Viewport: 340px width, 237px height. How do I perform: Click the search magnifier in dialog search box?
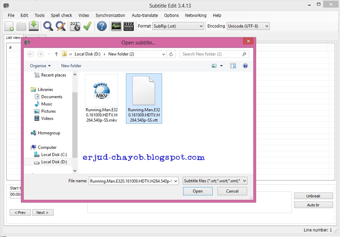[244, 54]
